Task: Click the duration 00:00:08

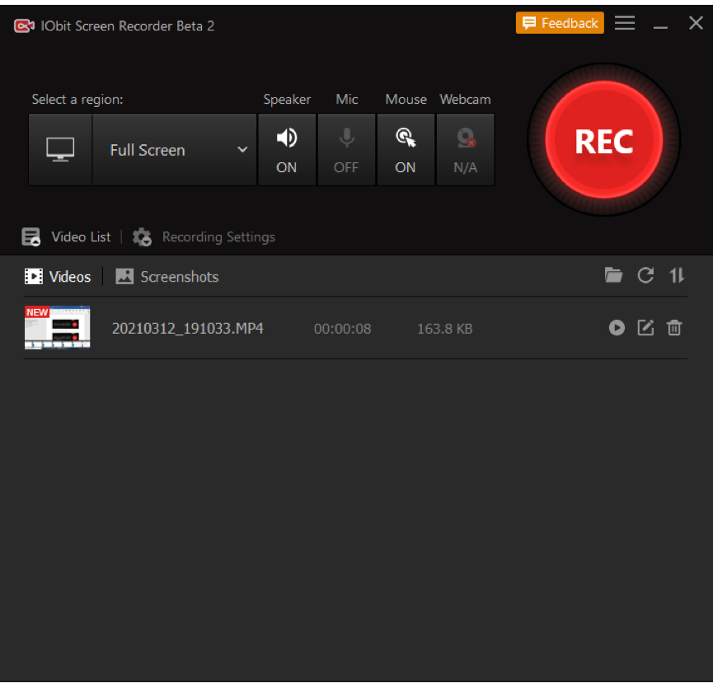Action: [342, 329]
